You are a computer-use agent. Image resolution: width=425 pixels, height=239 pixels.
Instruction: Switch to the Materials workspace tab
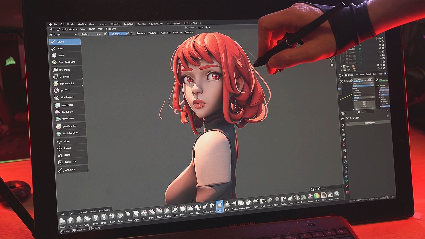[141, 24]
